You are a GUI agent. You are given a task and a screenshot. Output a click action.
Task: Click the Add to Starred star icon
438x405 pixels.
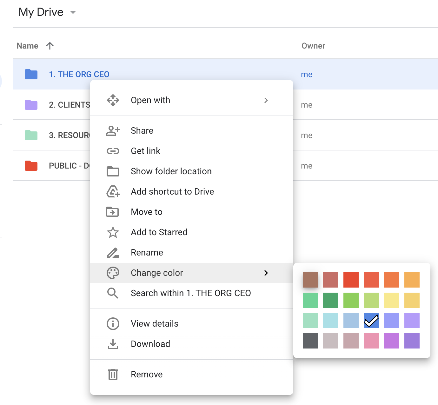(x=113, y=232)
